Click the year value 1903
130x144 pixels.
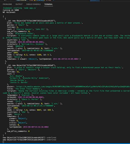15,108
